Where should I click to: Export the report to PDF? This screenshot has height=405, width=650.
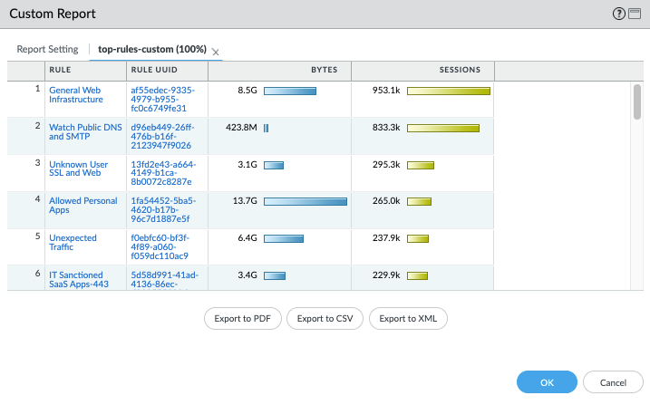[243, 318]
